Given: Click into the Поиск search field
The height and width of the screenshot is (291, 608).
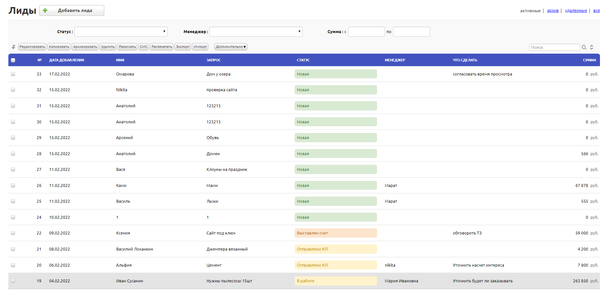Looking at the screenshot, I should tap(554, 47).
